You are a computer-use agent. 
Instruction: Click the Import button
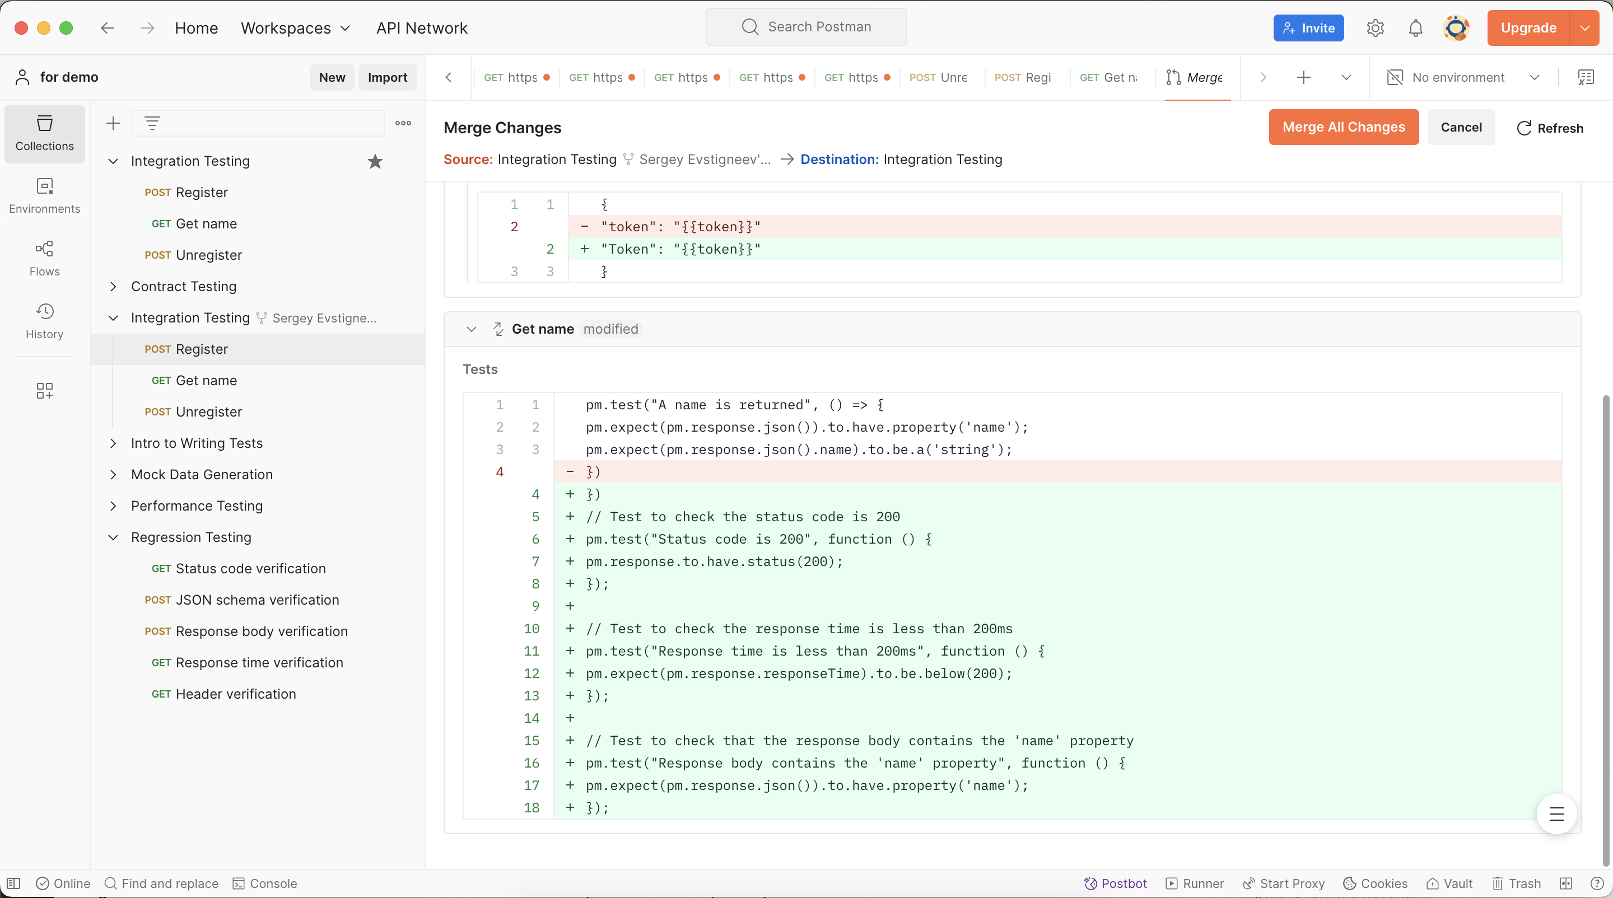click(x=388, y=77)
